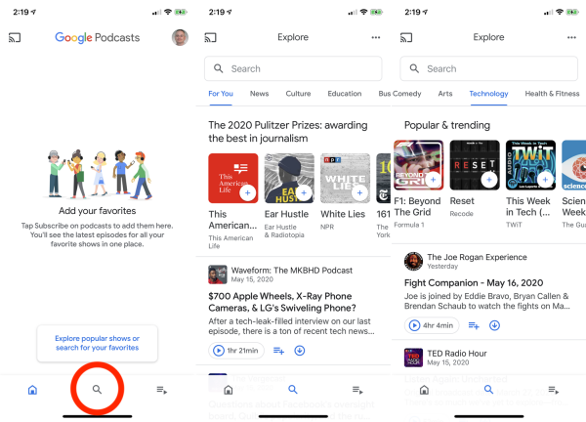Screen dimensions: 586x422
Task: Subscribe to Reset podcast with plus button
Action: coord(489,180)
